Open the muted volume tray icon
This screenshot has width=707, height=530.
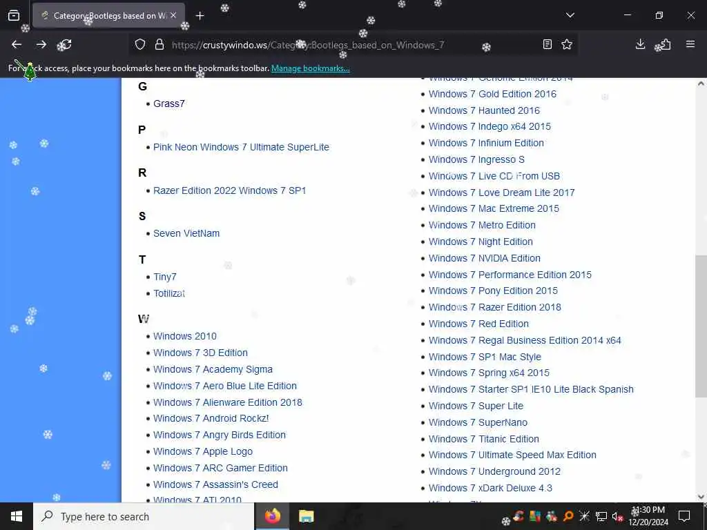click(617, 516)
